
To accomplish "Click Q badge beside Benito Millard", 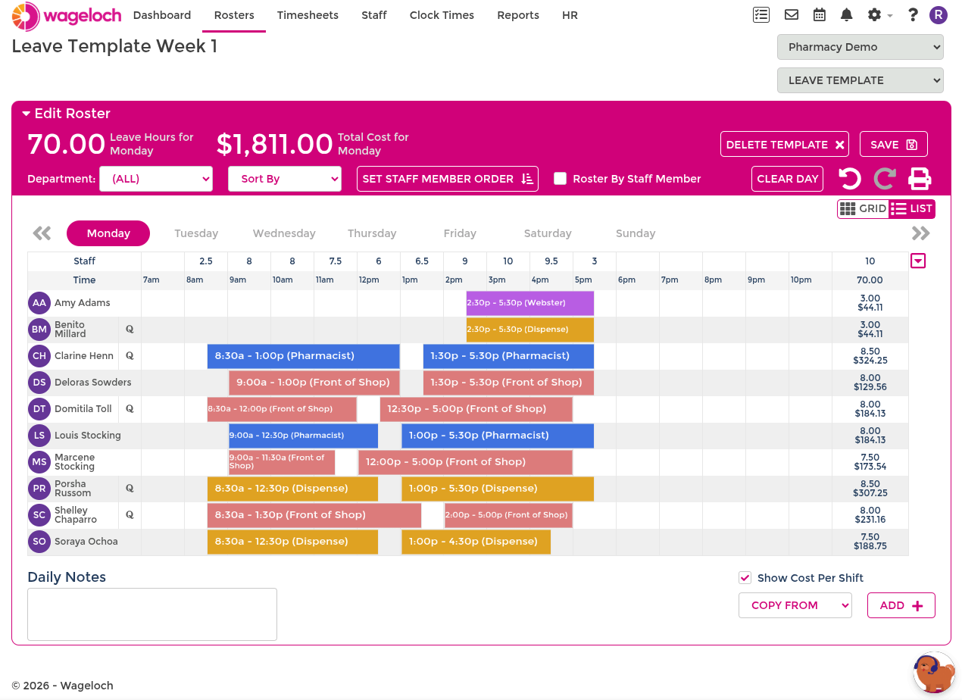I will coord(130,329).
